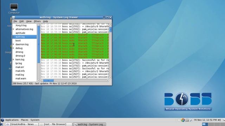
Task: Click the printer icon in system tray
Action: [187, 120]
